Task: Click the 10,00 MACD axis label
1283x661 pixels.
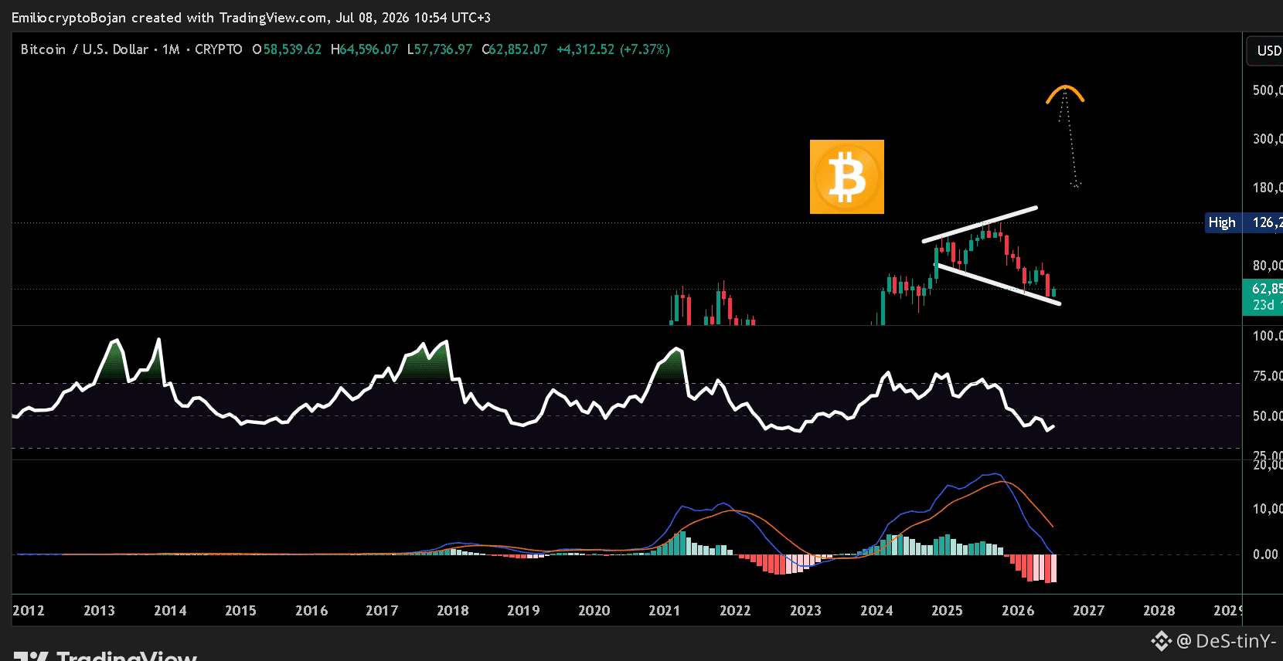Action: coord(1268,509)
